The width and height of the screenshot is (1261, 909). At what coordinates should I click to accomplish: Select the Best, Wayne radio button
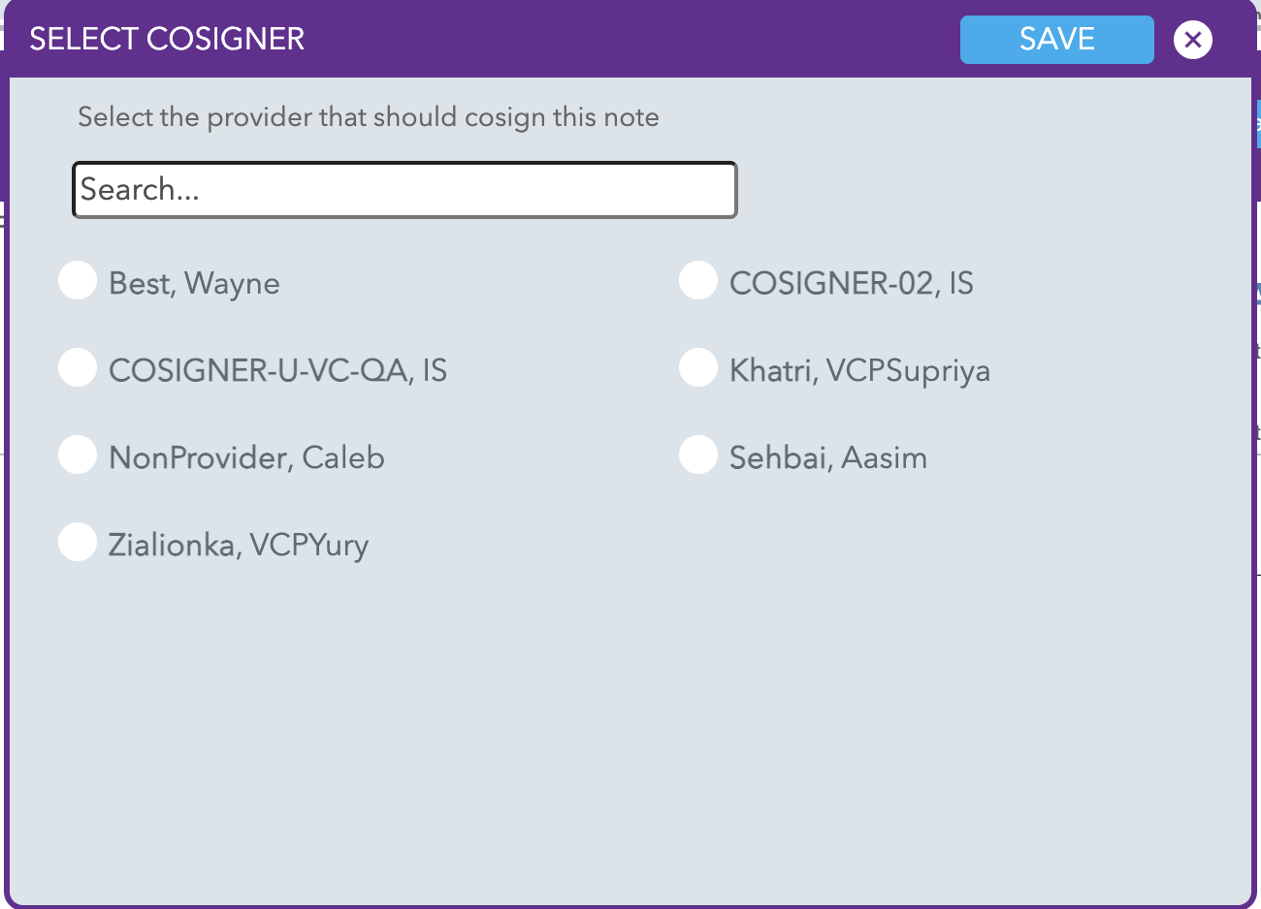(78, 281)
